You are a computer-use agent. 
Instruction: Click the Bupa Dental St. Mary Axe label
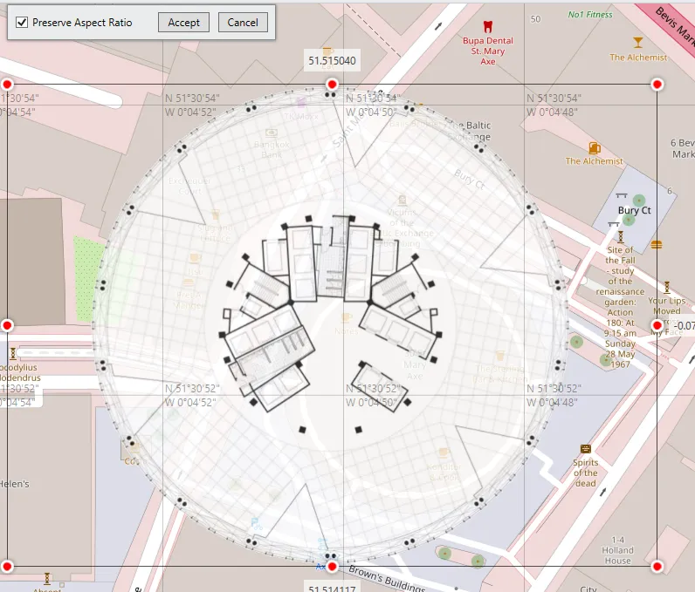point(487,51)
